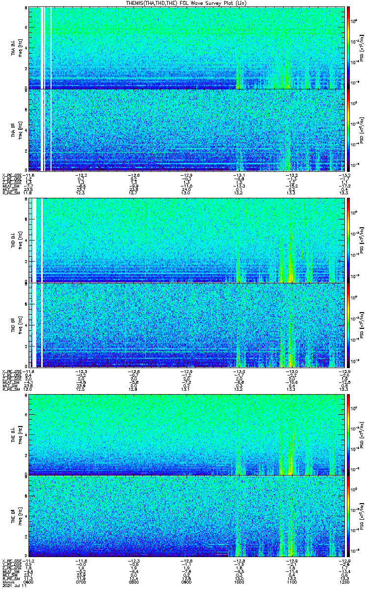368x589 pixels.
Task: Click the 1100 time tick label
Action: (x=291, y=582)
